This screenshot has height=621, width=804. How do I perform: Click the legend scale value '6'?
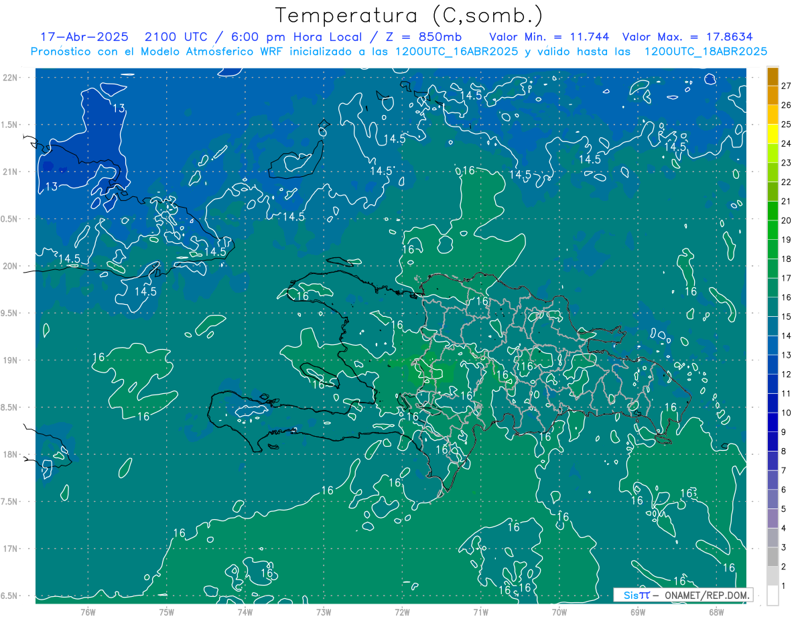pos(784,490)
